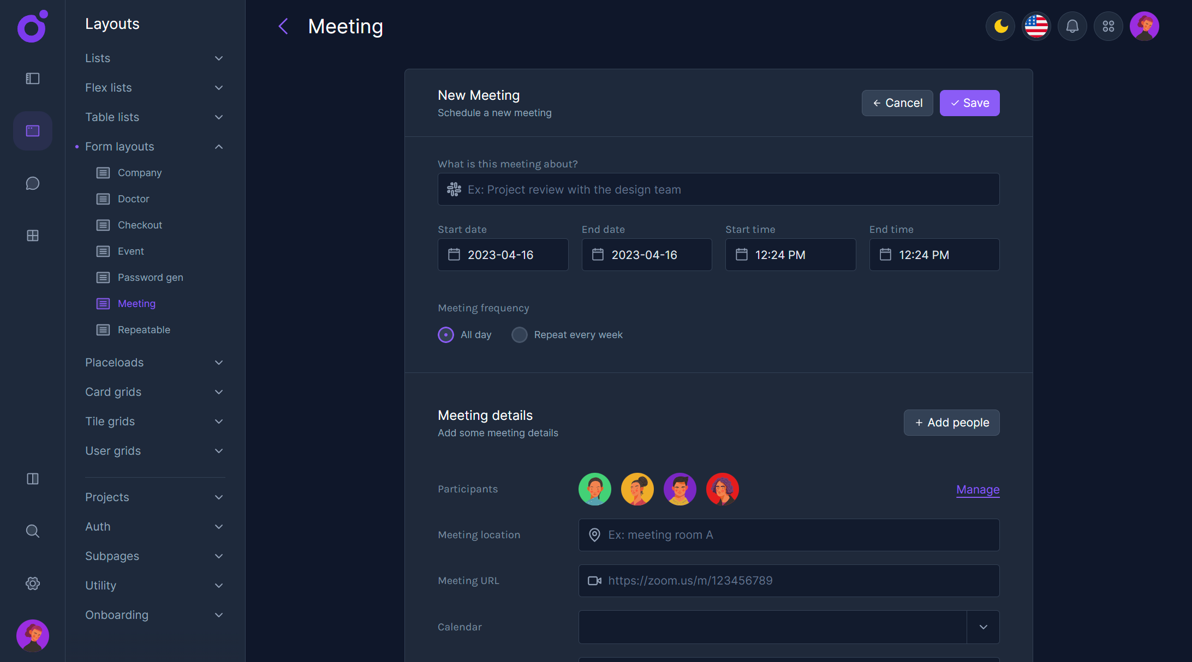Click the US flag language selector
Image resolution: width=1192 pixels, height=662 pixels.
[x=1036, y=26]
